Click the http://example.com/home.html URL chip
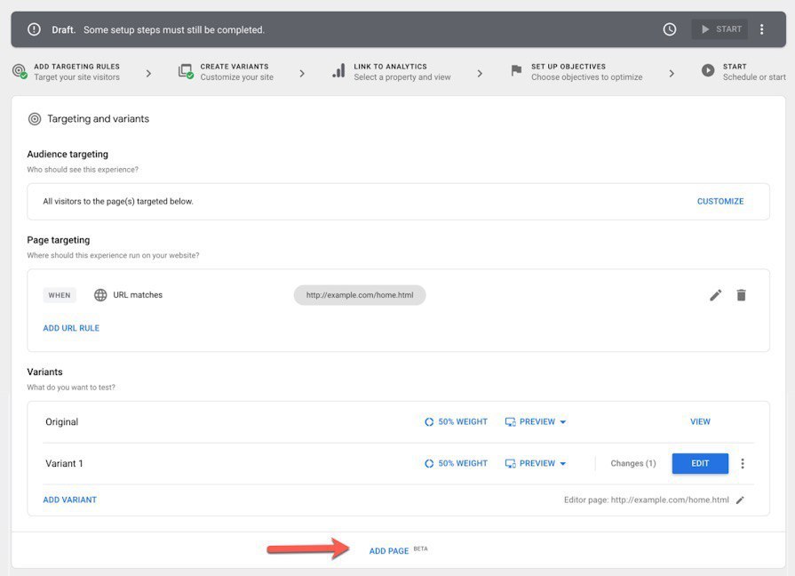This screenshot has width=795, height=576. (x=360, y=295)
